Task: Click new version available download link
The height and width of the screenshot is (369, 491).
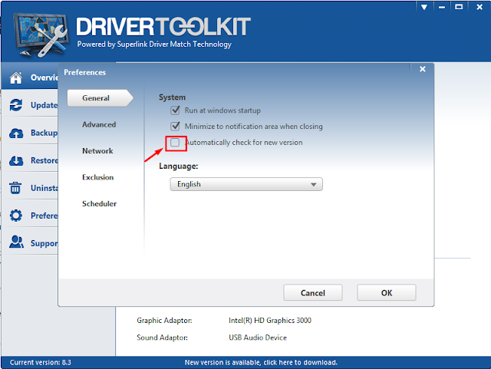Action: [x=261, y=362]
